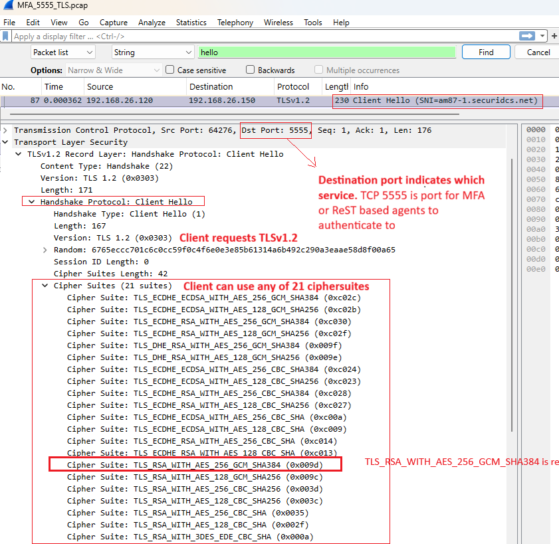Image resolution: width=559 pixels, height=544 pixels.
Task: Collapse the Transmission Control Protocol section
Action: (x=5, y=130)
